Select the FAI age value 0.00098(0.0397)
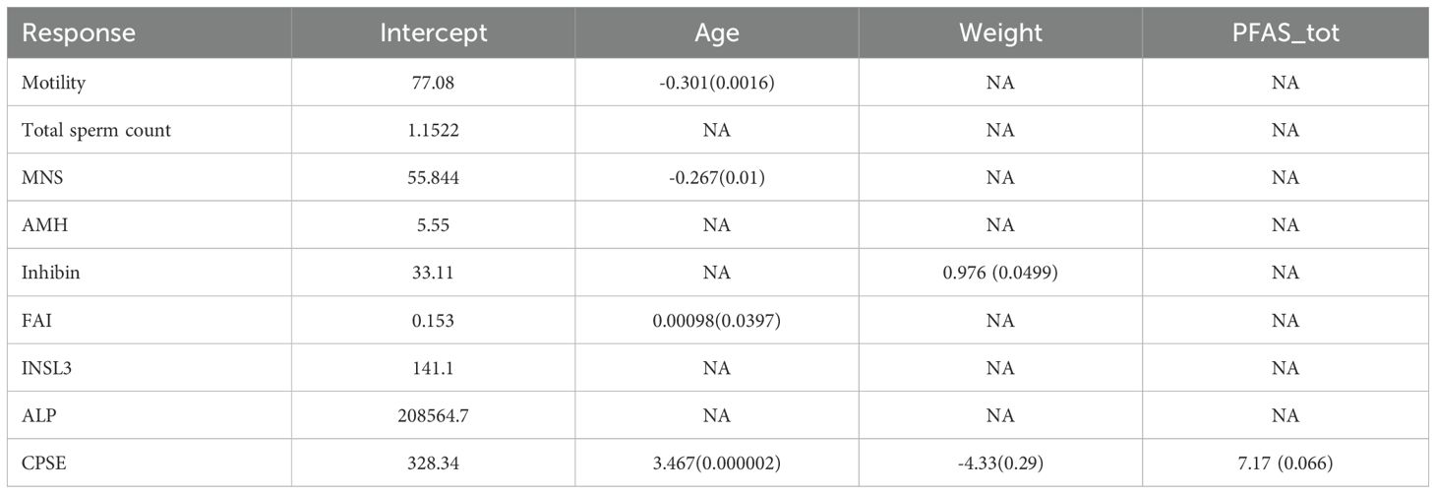Screen dimensions: 1436x494 point(716,321)
